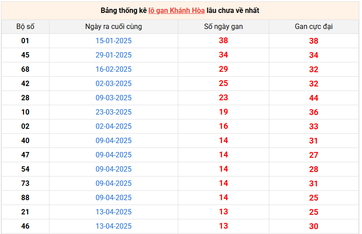Select the date 02-04-2025 in row 02

tap(114, 126)
